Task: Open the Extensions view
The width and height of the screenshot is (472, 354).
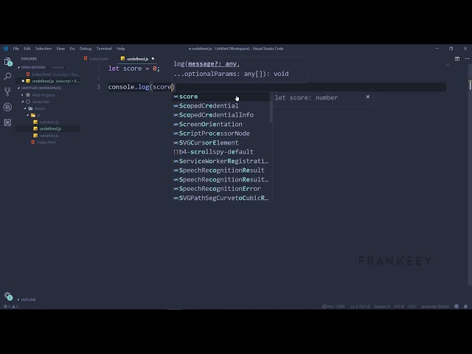Action: (x=8, y=122)
